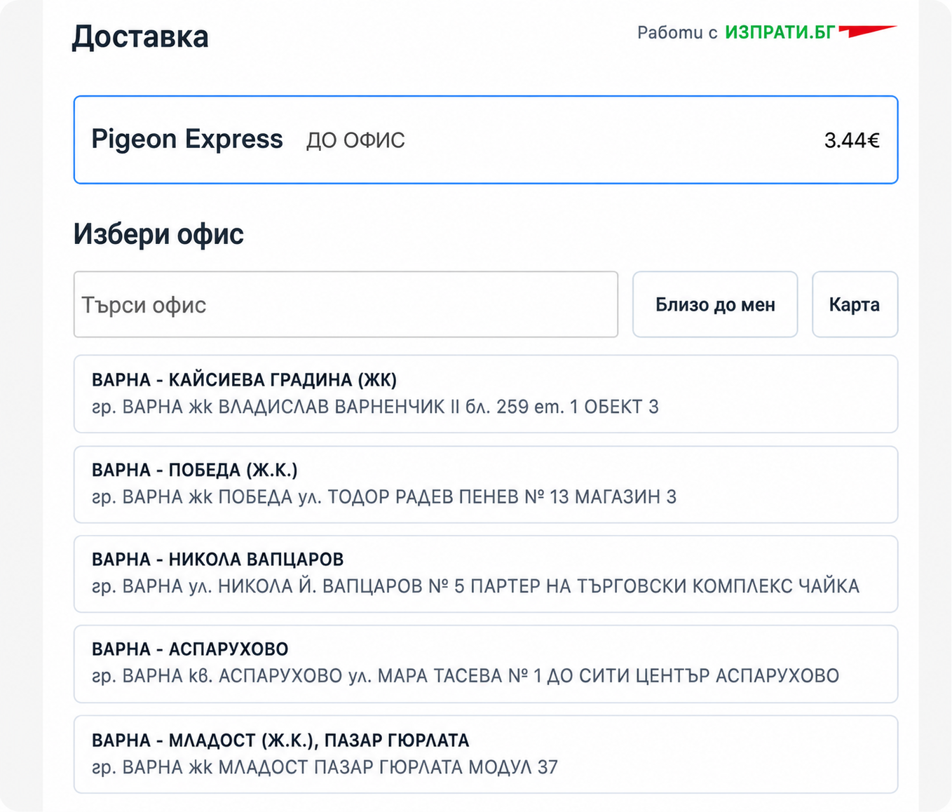This screenshot has width=952, height=812.
Task: Click the Избери офис heading
Action: 158,234
